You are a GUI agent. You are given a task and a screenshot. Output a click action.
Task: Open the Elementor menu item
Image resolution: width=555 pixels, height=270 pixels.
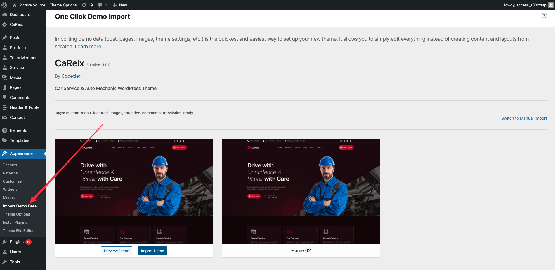click(23, 130)
